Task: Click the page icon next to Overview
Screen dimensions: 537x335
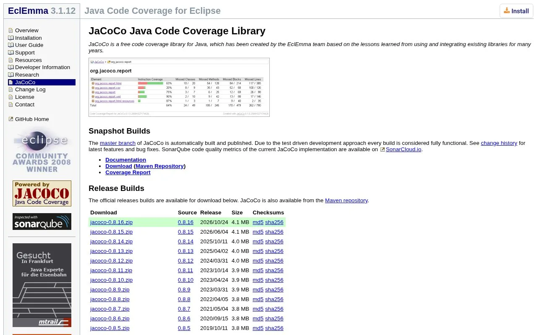Action: (x=11, y=31)
